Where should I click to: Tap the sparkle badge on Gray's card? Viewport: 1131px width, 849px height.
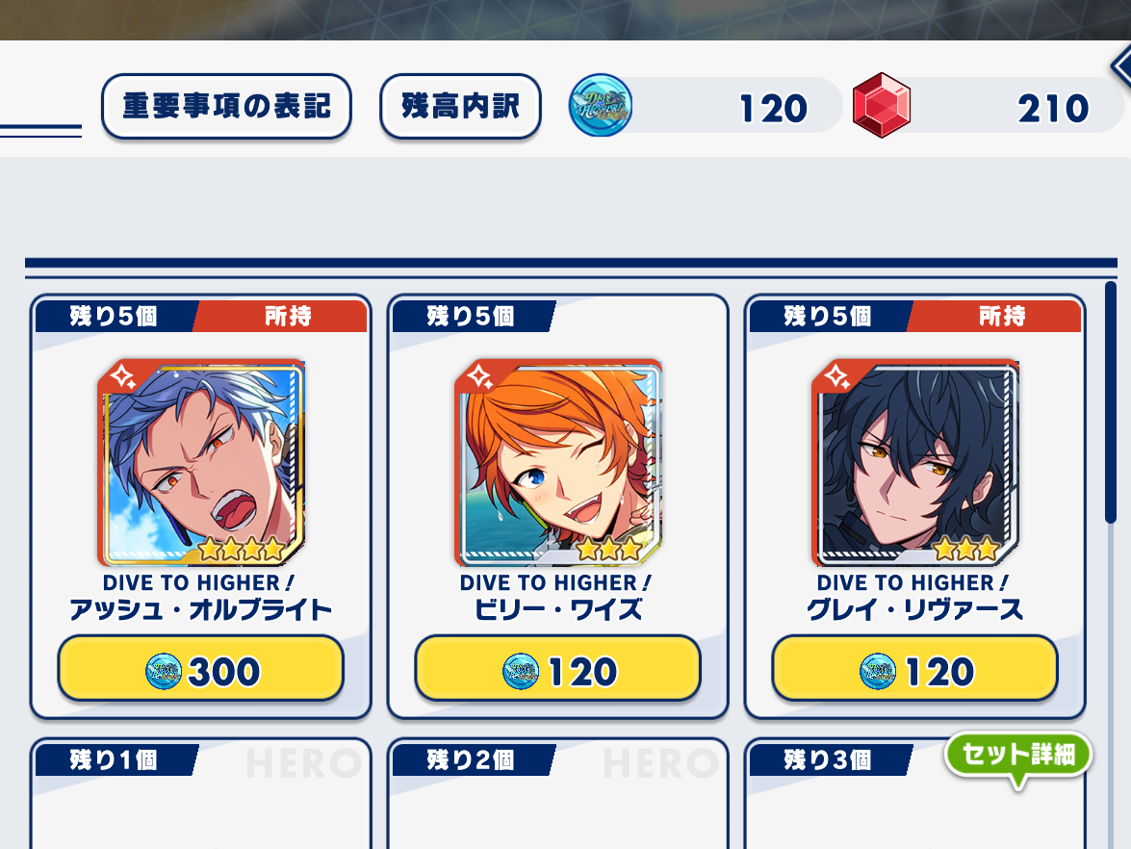[836, 377]
